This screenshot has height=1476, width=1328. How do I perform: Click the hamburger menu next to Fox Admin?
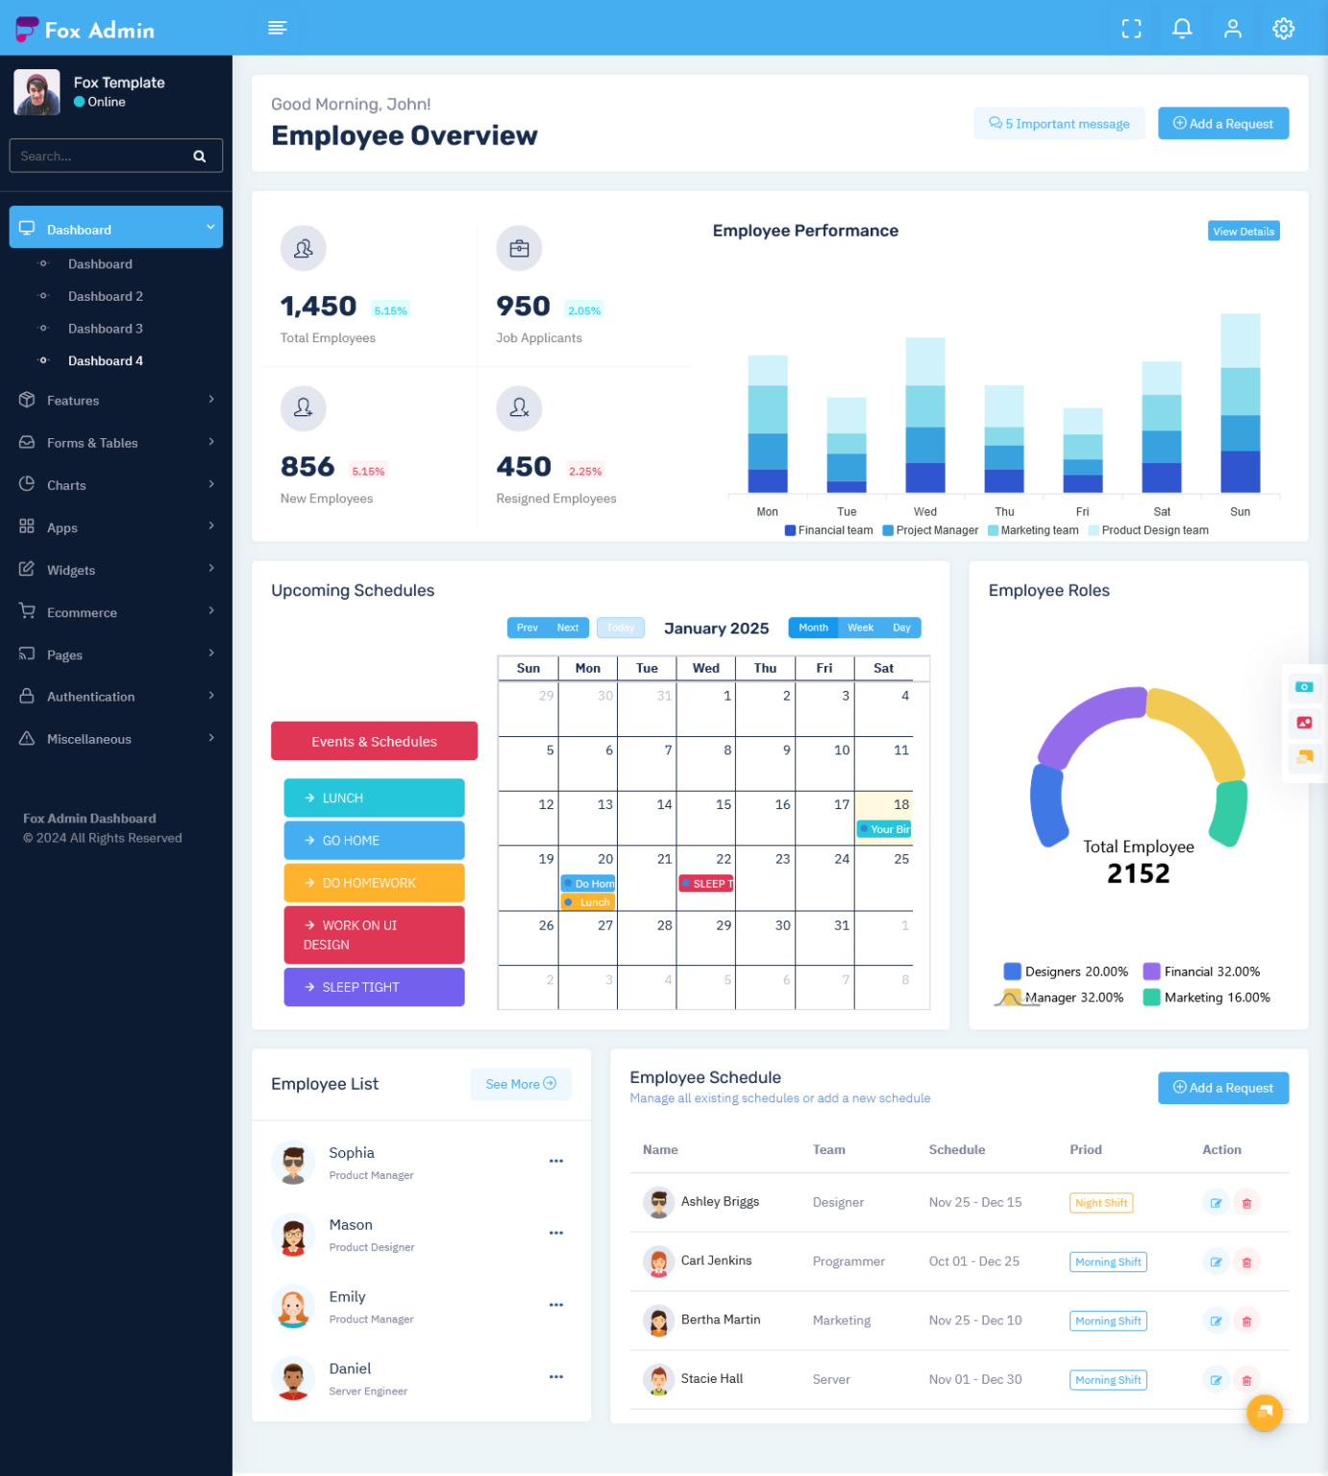tap(278, 28)
